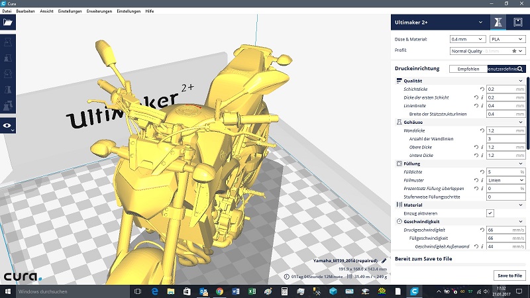Click the Save to File button
The width and height of the screenshot is (530, 298).
509,275
